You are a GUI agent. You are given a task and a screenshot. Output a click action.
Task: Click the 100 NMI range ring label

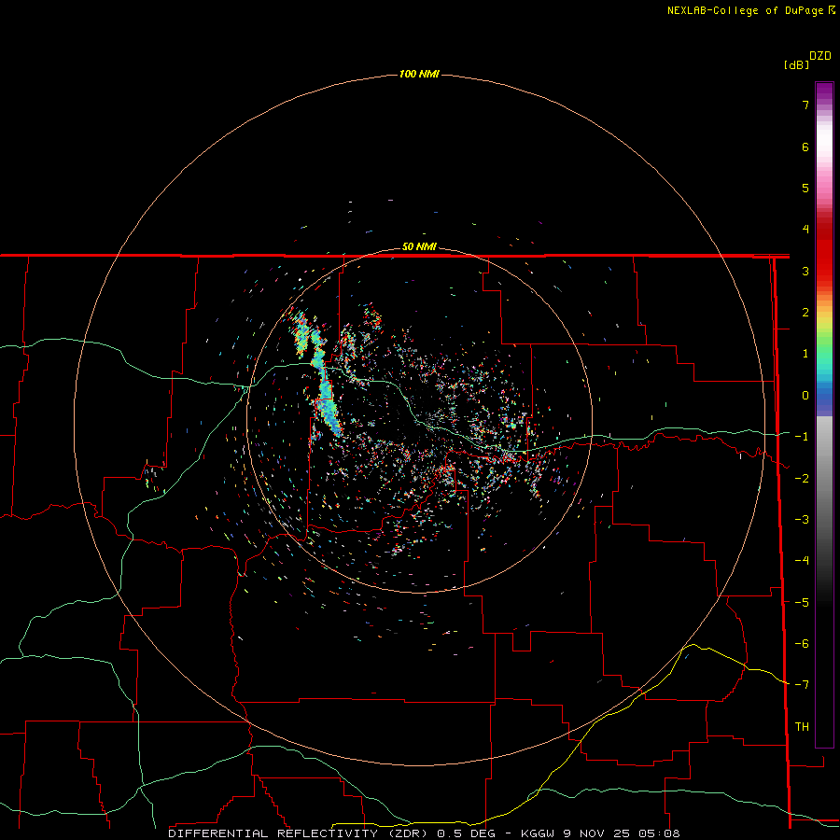coord(419,74)
